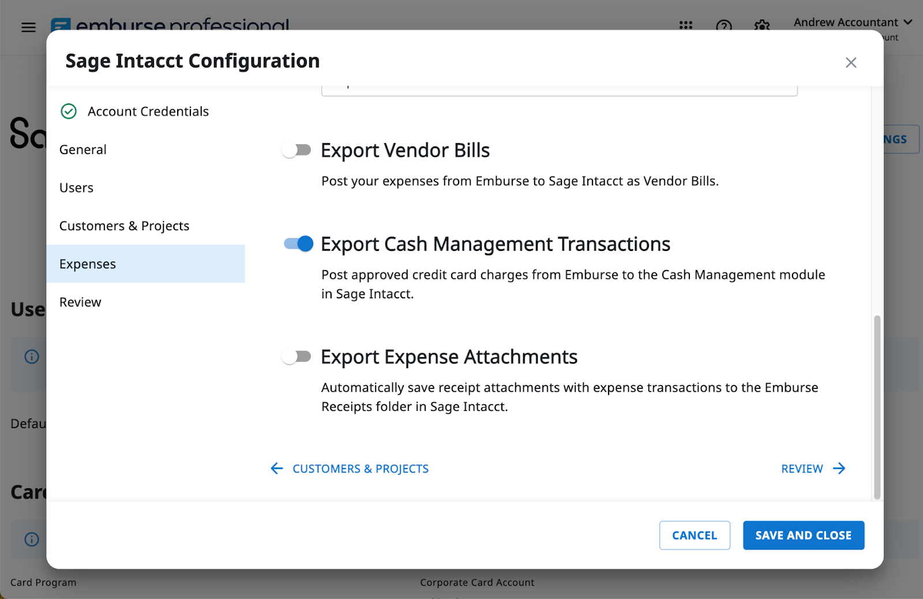
Task: Click the Export Expense Attachments heading
Action: (449, 357)
